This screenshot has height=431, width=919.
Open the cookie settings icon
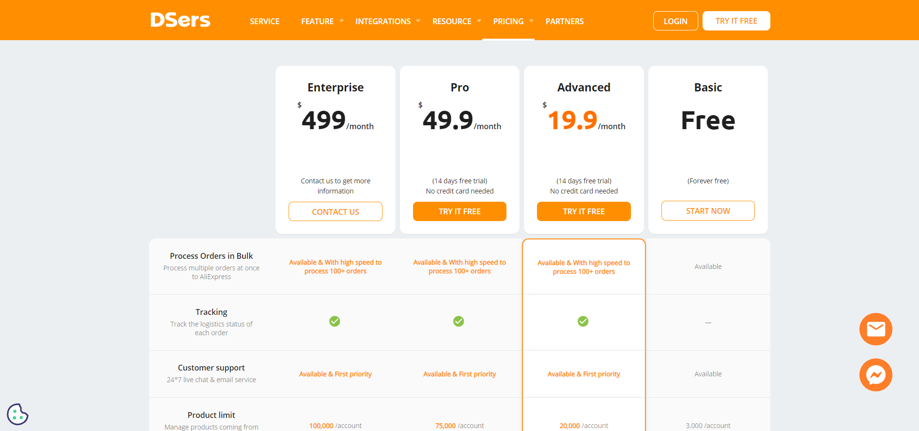pos(17,414)
